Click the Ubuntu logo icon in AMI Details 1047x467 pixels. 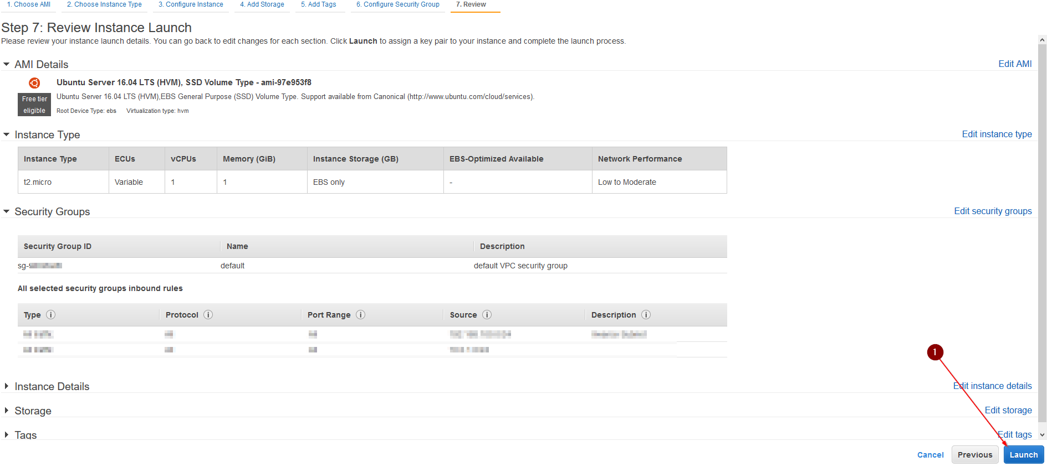pos(34,83)
